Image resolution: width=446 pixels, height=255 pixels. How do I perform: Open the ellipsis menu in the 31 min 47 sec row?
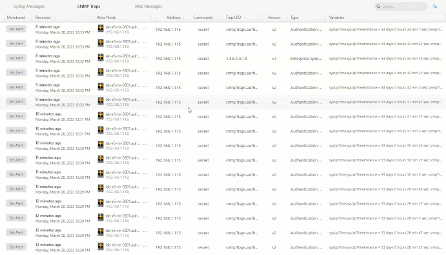coord(145,101)
